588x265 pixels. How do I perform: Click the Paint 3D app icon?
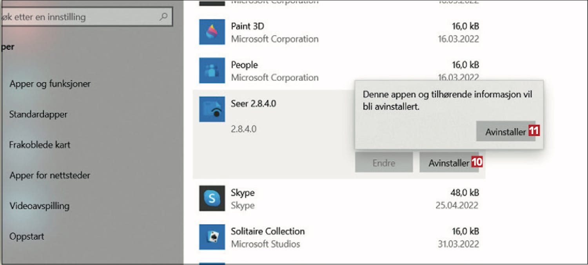(212, 32)
